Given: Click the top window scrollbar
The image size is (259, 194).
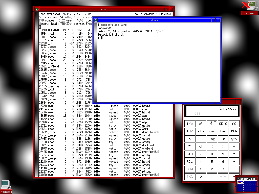Looking at the screenshot, I should pyautogui.click(x=37, y=94).
